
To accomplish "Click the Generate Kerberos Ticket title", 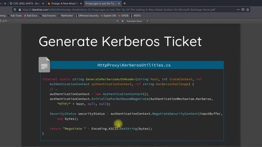I will pos(120,42).
